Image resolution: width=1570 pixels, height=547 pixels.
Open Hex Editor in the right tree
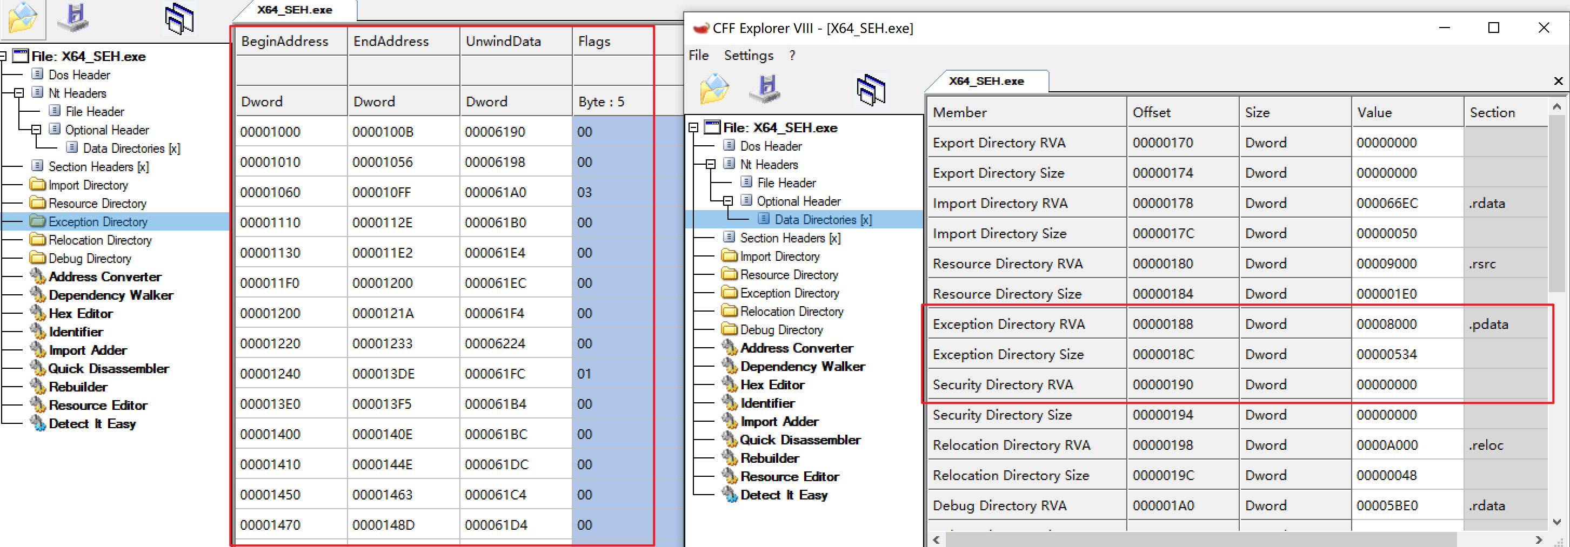772,385
